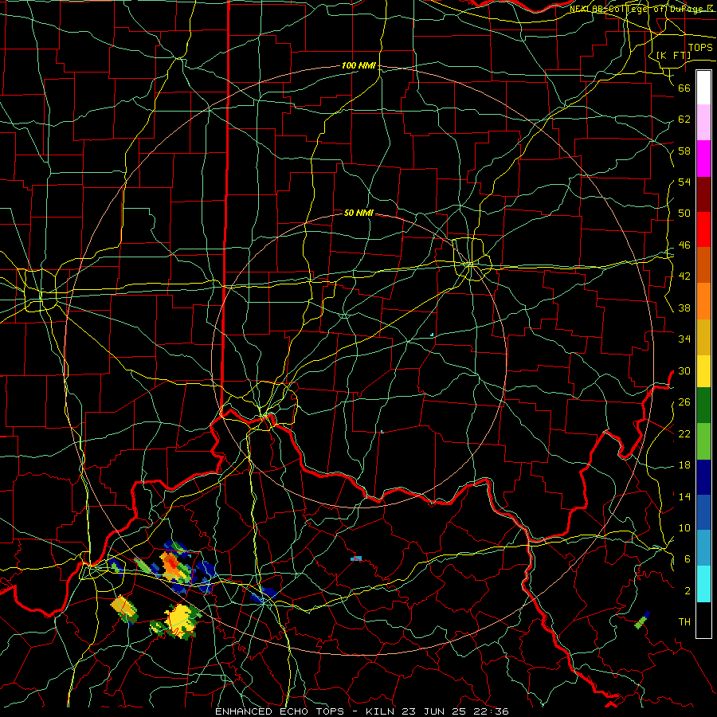Click the "100 NMI" range ring label
The image size is (717, 717).
tap(358, 66)
